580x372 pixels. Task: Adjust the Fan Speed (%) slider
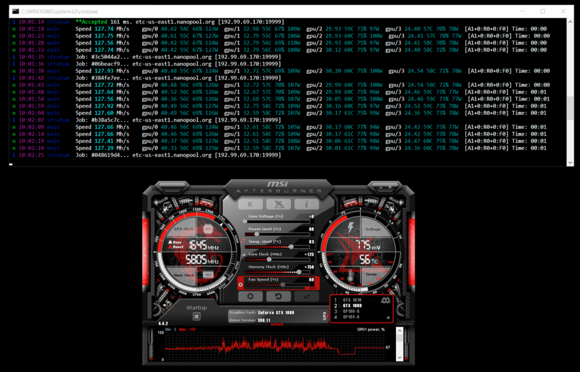click(x=277, y=285)
